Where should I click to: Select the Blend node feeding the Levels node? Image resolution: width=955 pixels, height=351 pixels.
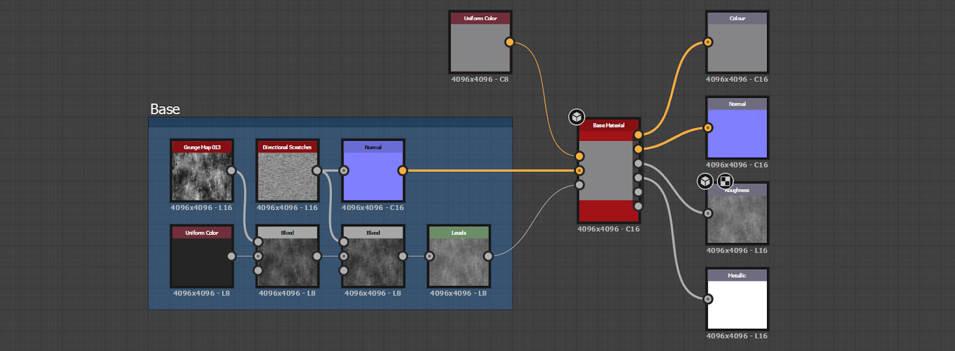(373, 256)
